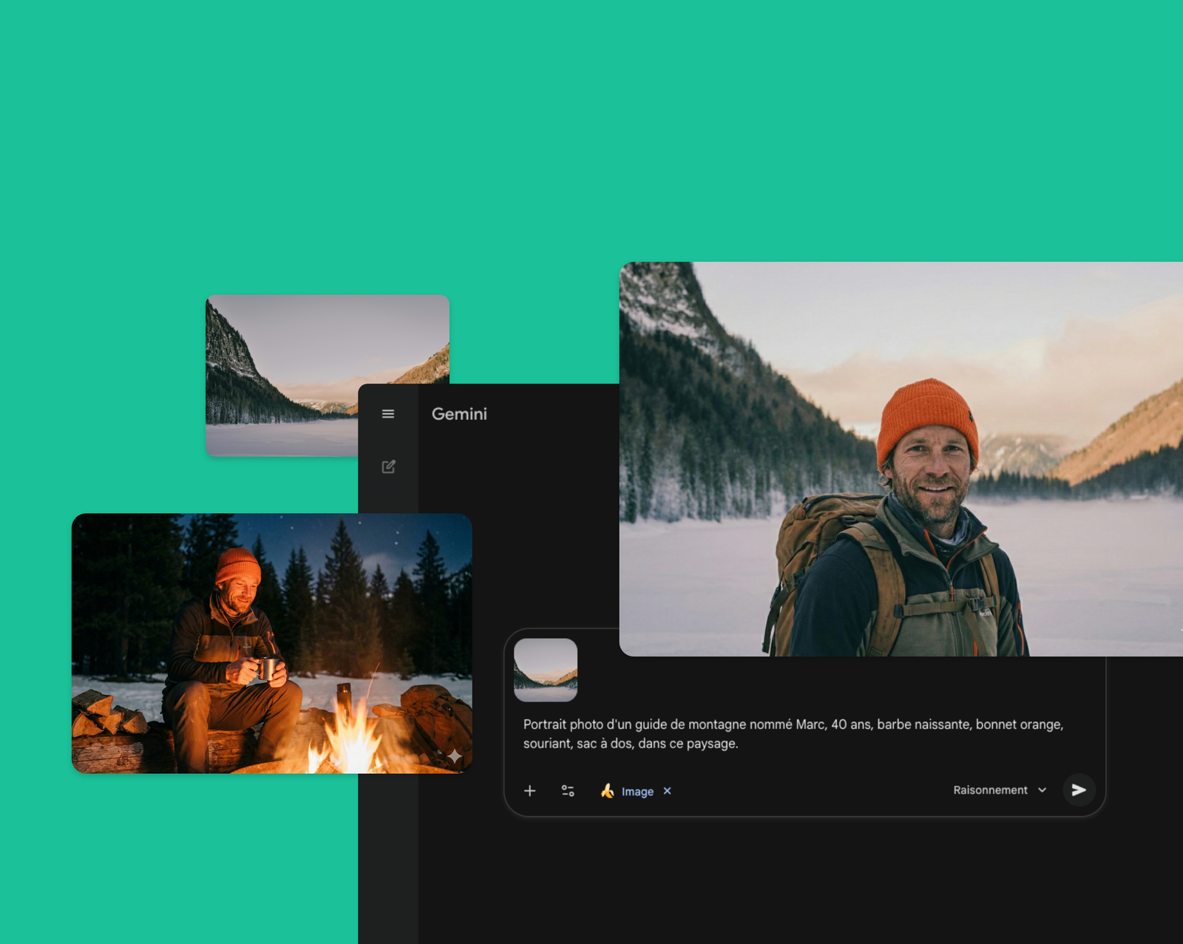Click the Gemini title text
1183x944 pixels.
click(x=459, y=414)
